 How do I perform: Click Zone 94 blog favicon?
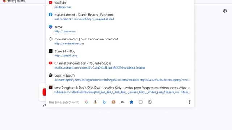click(x=50, y=51)
